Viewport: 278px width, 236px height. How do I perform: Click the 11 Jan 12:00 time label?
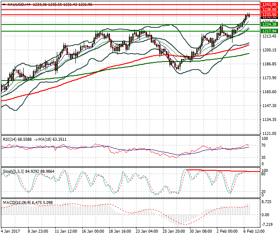point(66,231)
